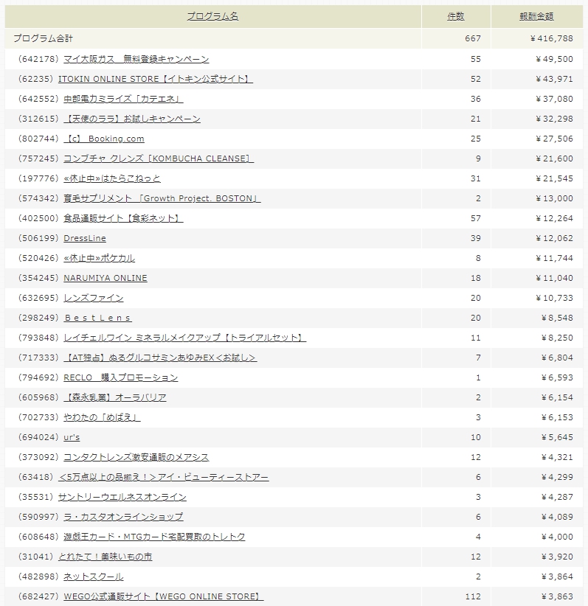Select reward amount ¥49,500
This screenshot has width=588, height=606.
coord(554,59)
